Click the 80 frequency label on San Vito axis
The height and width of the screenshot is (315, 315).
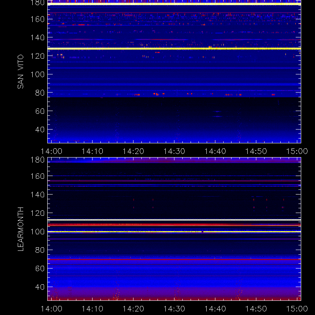coord(40,93)
